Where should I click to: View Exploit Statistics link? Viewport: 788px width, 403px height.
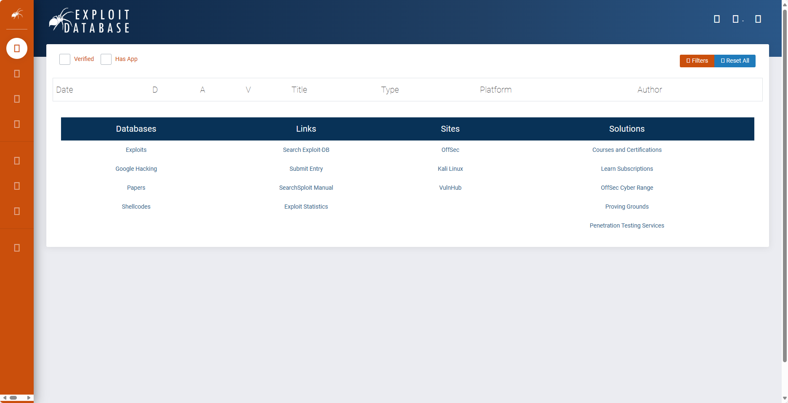[x=306, y=207]
